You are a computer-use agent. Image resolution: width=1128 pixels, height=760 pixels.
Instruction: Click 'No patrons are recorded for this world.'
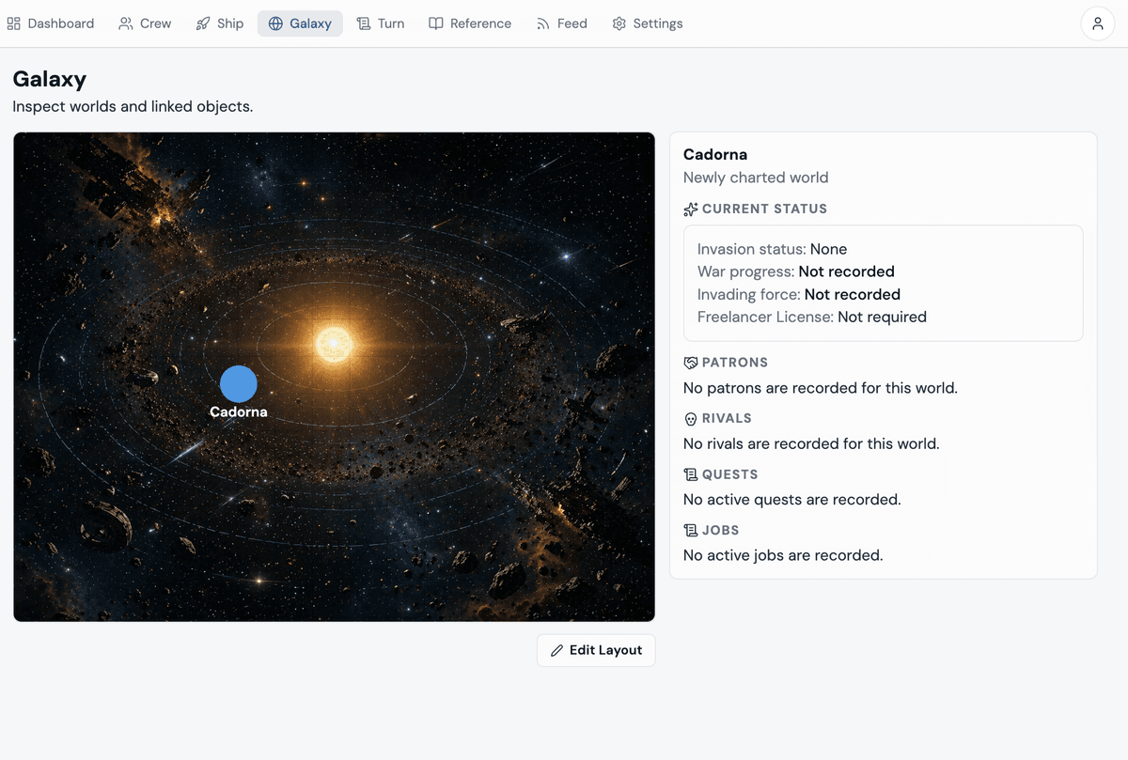tap(821, 388)
